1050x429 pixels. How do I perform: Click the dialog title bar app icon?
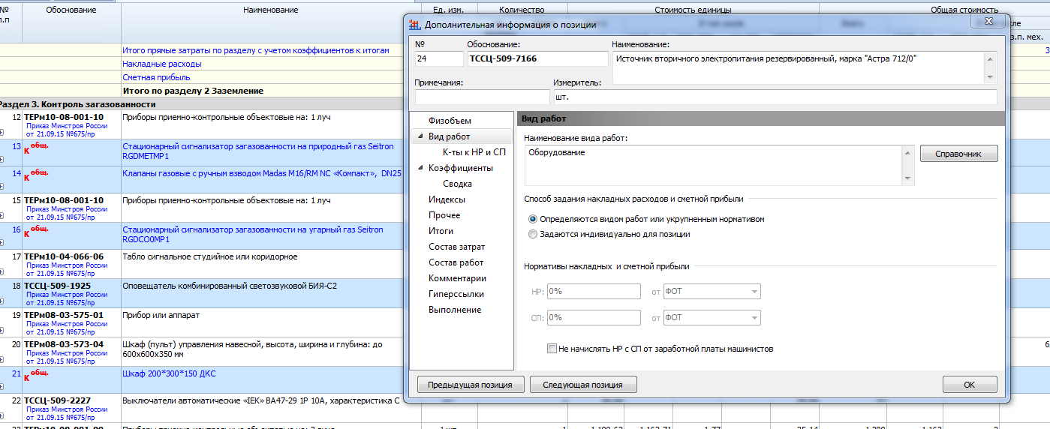coord(414,25)
